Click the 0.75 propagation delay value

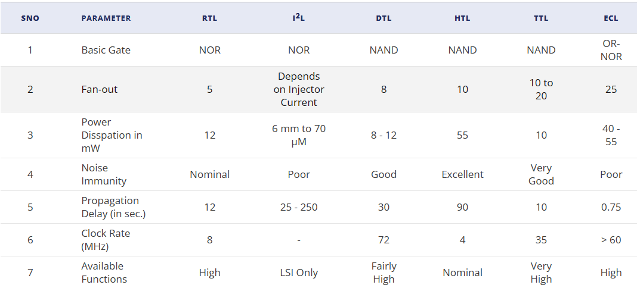pos(611,207)
